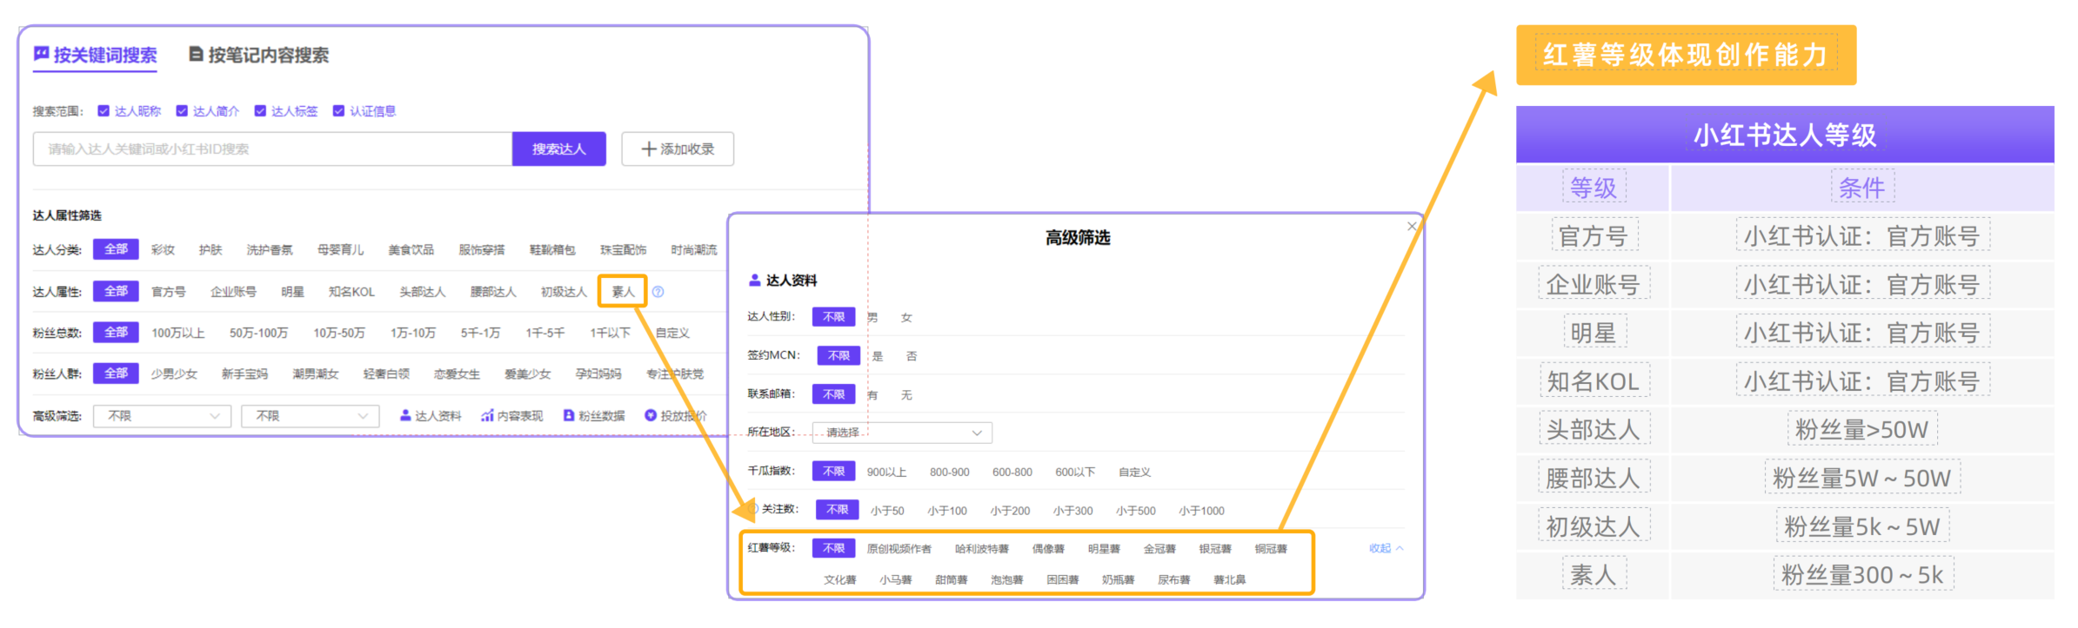This screenshot has width=2078, height=628.
Task: Click 全部 for 粉丝人群
Action: [x=116, y=373]
